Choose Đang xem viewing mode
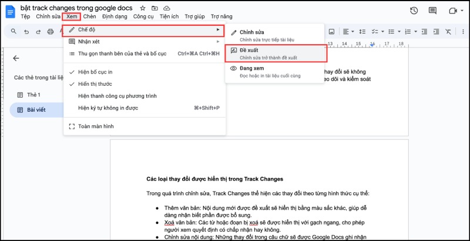 pyautogui.click(x=274, y=72)
